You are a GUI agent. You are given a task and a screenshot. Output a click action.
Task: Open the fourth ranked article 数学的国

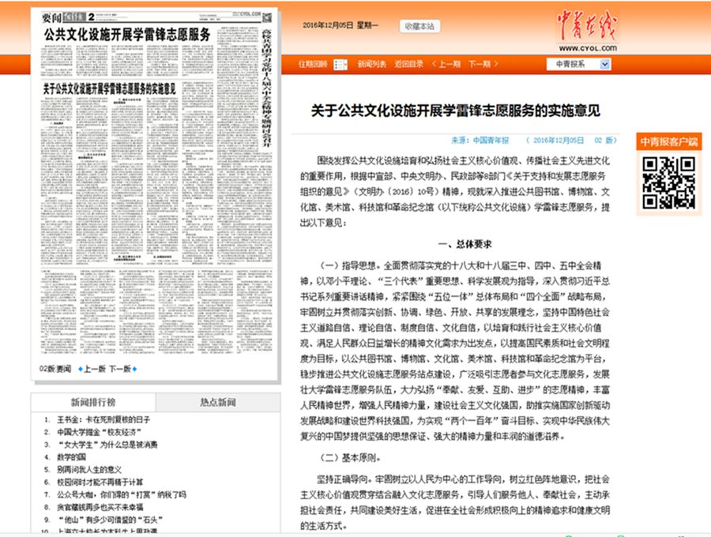click(71, 456)
